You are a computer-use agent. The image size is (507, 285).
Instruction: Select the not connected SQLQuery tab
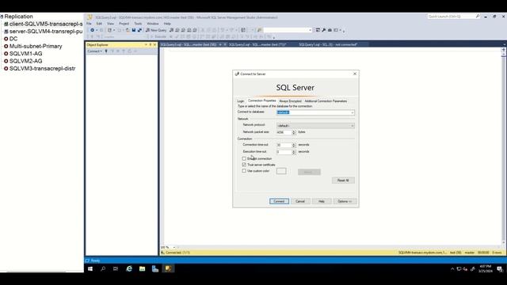click(328, 44)
